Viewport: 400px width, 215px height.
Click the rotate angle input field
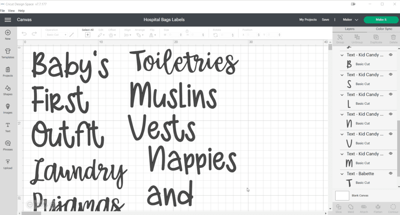[x=227, y=35]
